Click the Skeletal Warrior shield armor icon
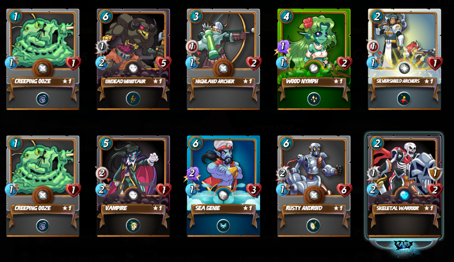 434,173
